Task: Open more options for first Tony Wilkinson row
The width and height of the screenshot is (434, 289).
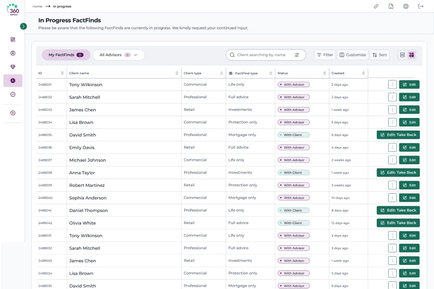Action: point(392,85)
